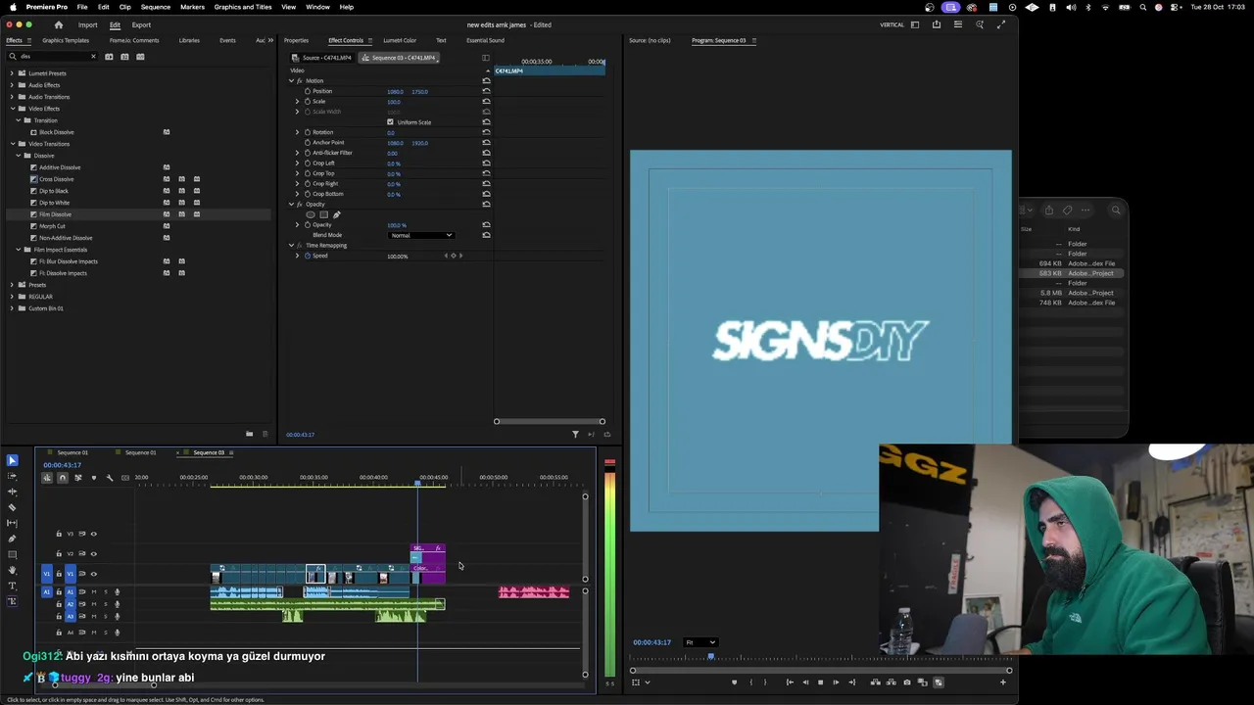Click the Lift button in Program monitor
1254x705 pixels.
tap(875, 682)
